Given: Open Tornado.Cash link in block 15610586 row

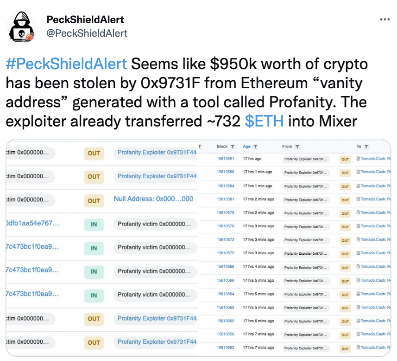Looking at the screenshot, I should [x=375, y=172].
